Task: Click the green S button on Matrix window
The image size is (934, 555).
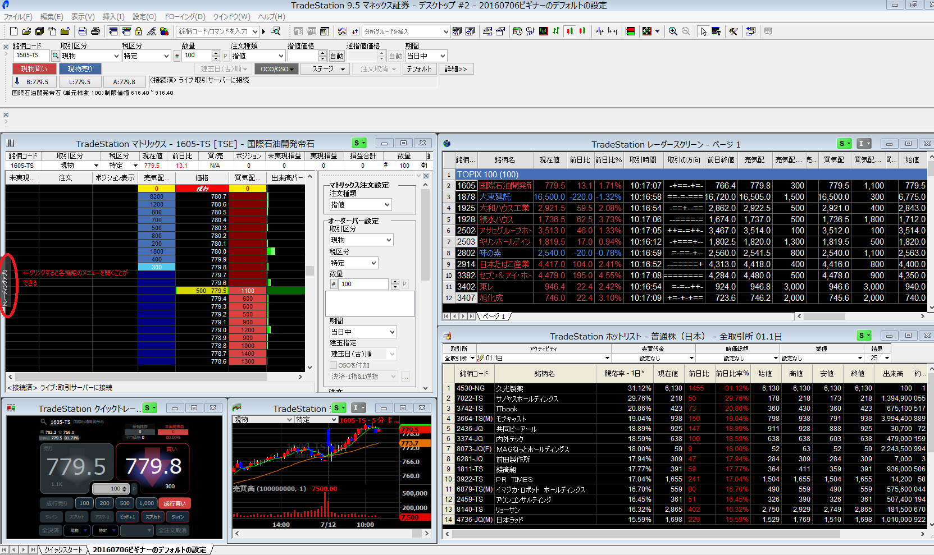Action: 359,143
